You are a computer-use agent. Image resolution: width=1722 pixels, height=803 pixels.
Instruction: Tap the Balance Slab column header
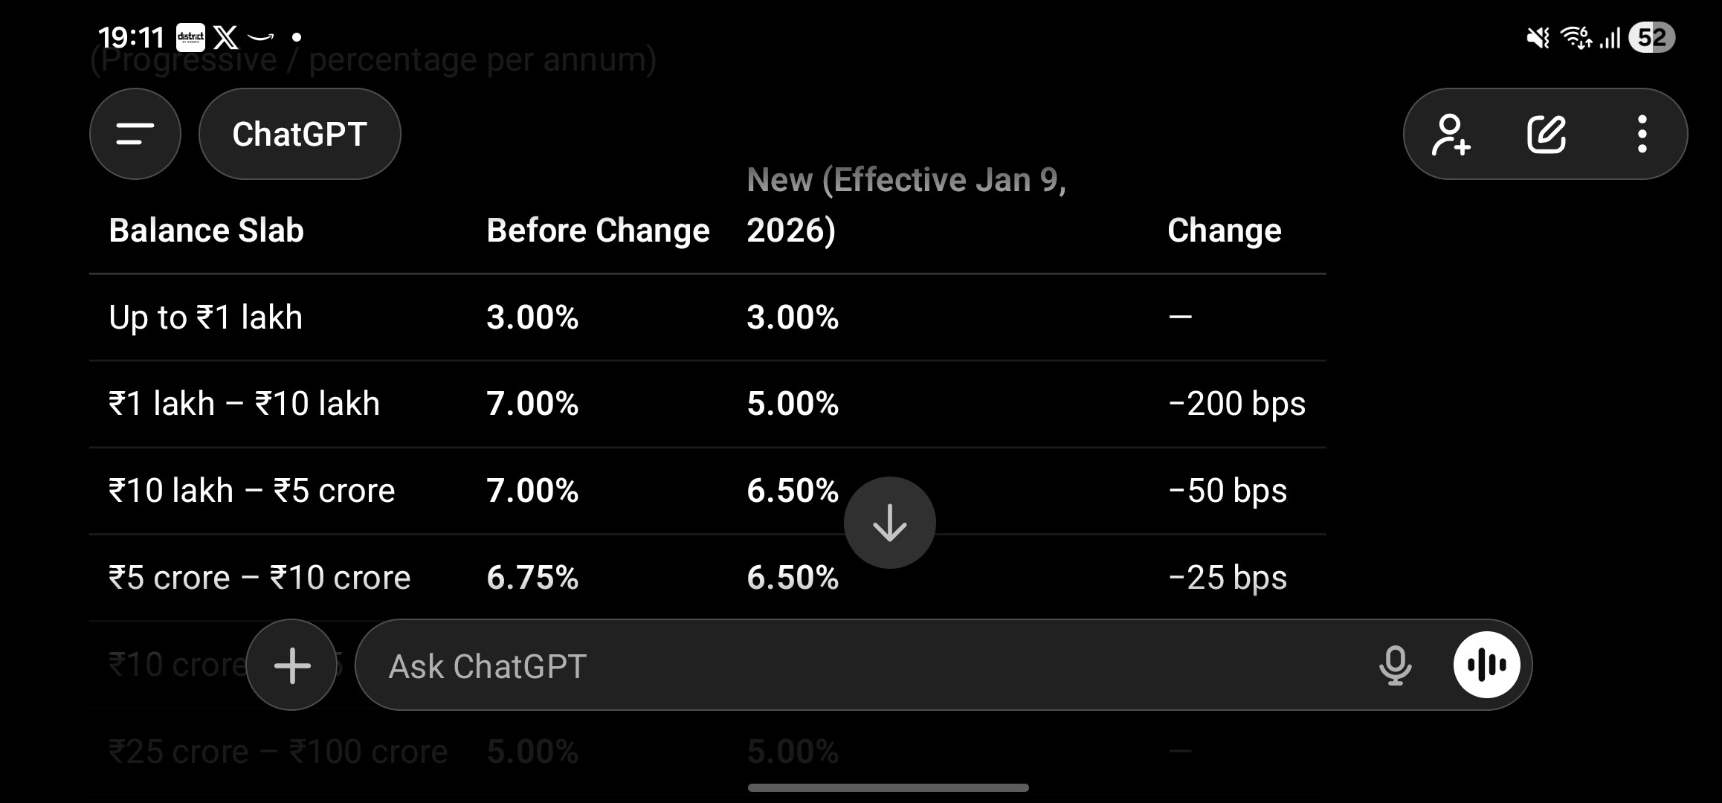pos(207,230)
